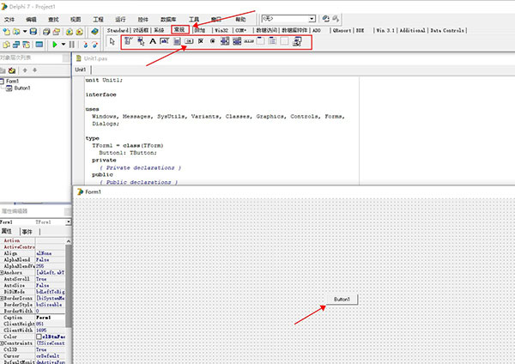Click the Save icon in the toolbar
Screen dimensions: 515x364
[33, 31]
